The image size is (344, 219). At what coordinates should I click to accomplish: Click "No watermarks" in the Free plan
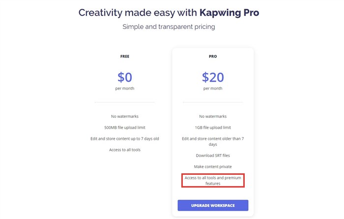(125, 116)
